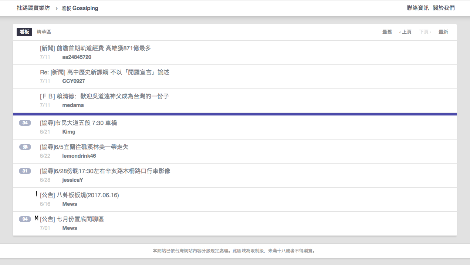Open 關於我們 in the top bar
The width and height of the screenshot is (470, 265).
coord(443,7)
